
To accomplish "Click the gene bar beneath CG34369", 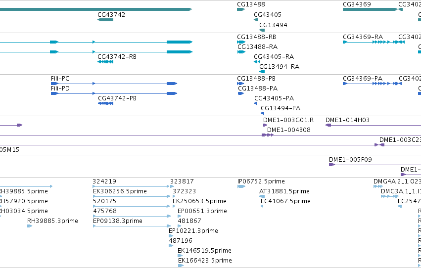I will click(x=370, y=9).
